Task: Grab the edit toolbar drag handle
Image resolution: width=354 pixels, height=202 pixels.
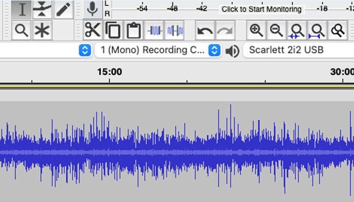Action: point(78,30)
